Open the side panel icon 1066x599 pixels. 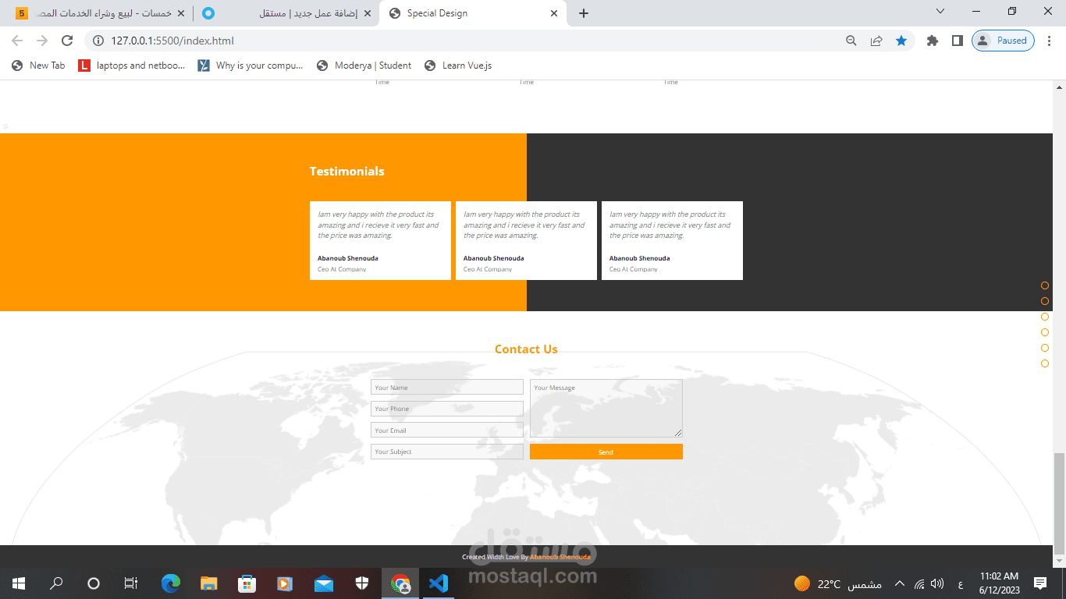[957, 41]
